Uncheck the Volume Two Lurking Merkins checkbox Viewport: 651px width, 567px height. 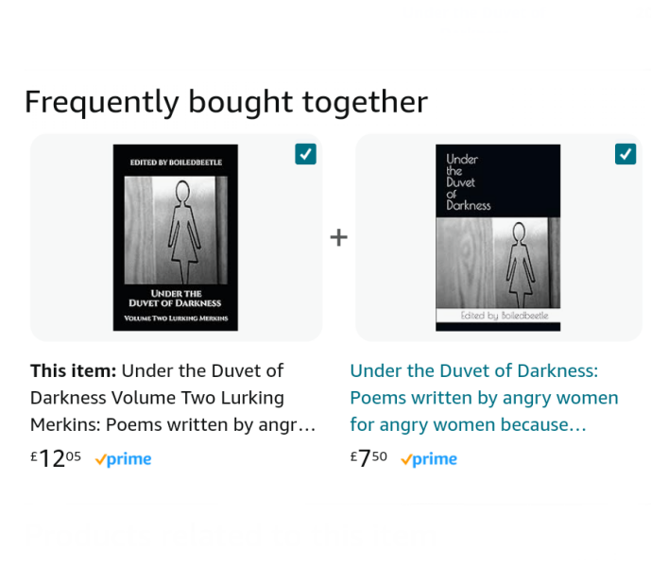tap(305, 154)
